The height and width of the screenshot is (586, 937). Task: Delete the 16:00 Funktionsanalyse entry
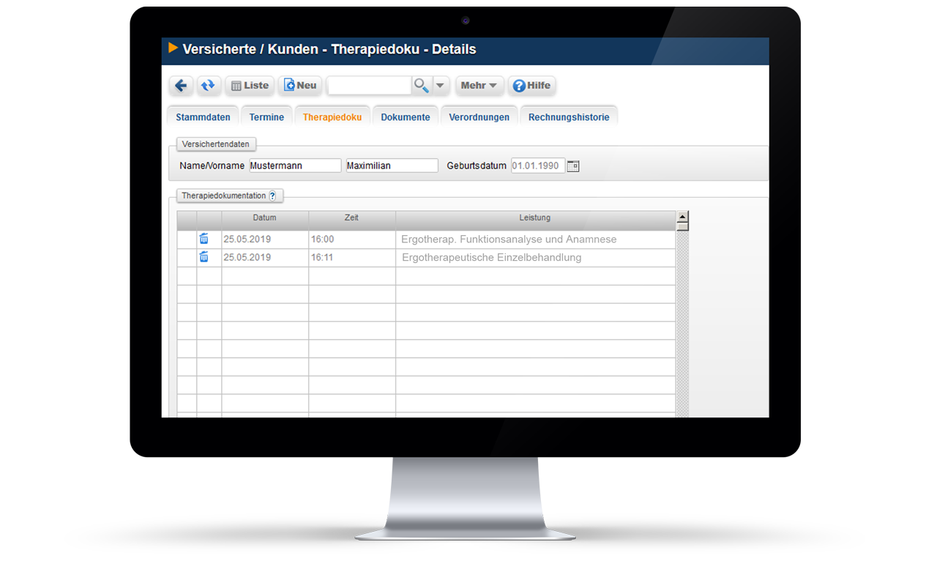click(x=204, y=239)
